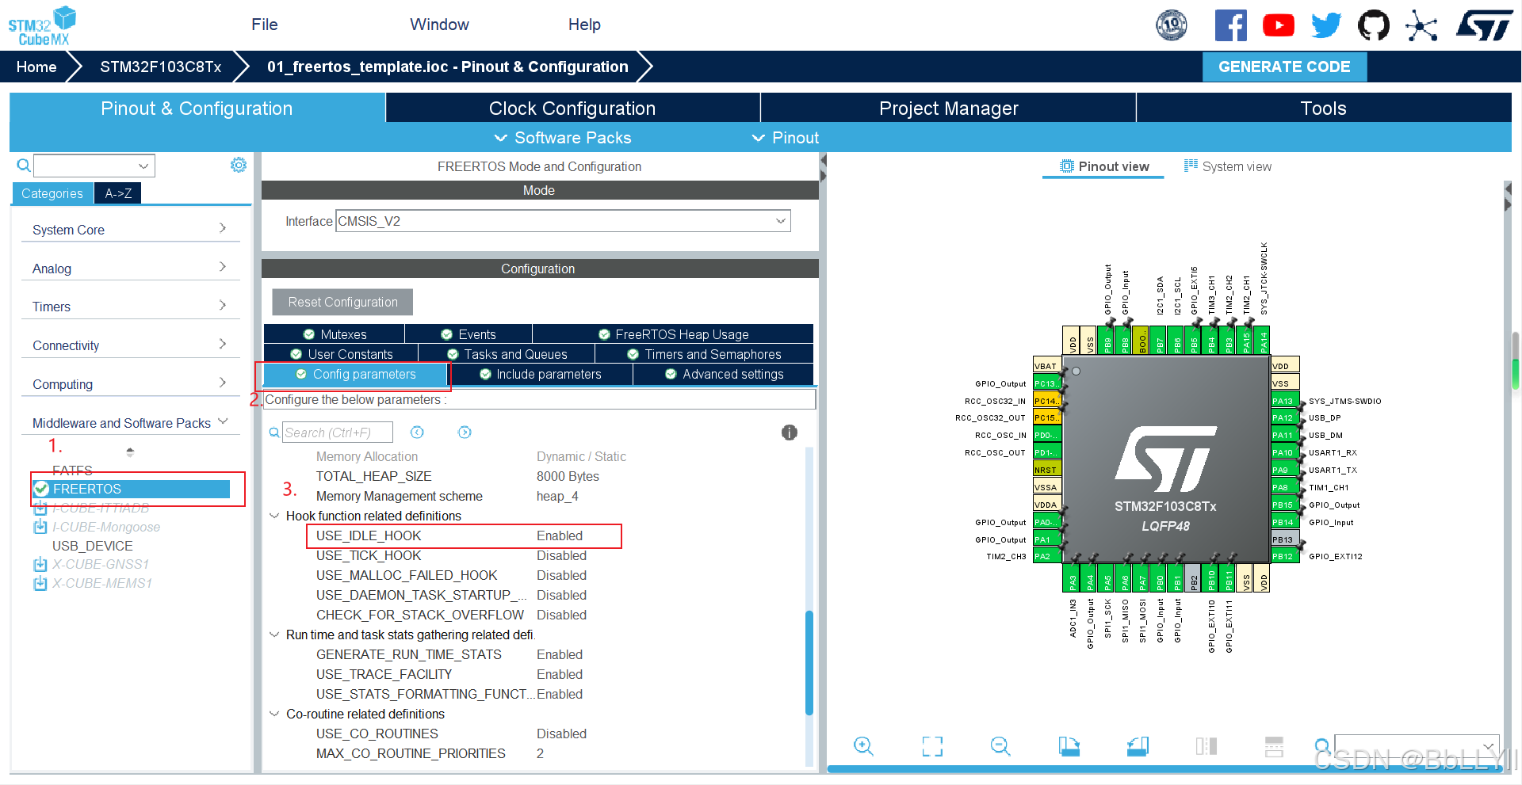This screenshot has width=1522, height=785.
Task: Click the STM32F103C8Tx breadcrumb
Action: (160, 67)
